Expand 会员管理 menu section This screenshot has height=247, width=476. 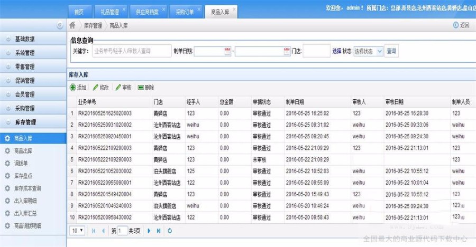point(33,94)
